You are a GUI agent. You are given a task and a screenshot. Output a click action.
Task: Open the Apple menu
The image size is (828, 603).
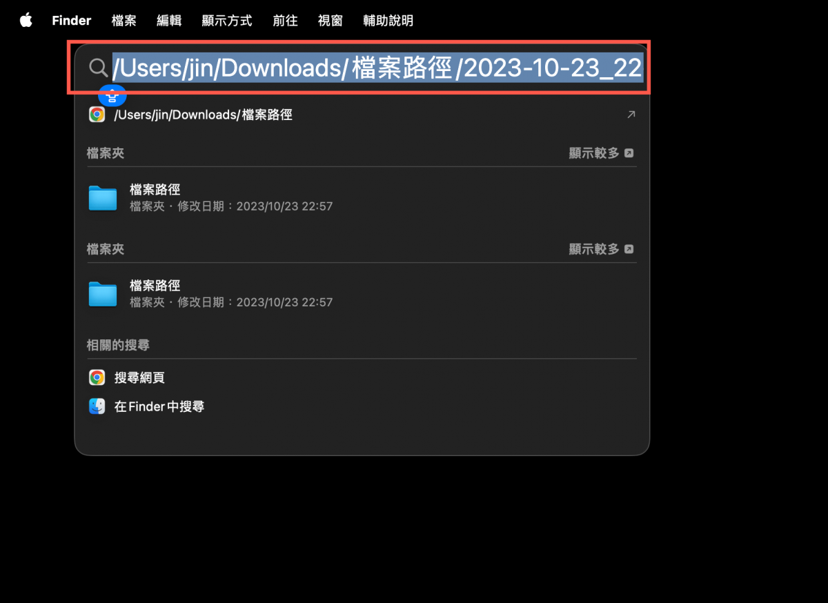click(x=26, y=20)
